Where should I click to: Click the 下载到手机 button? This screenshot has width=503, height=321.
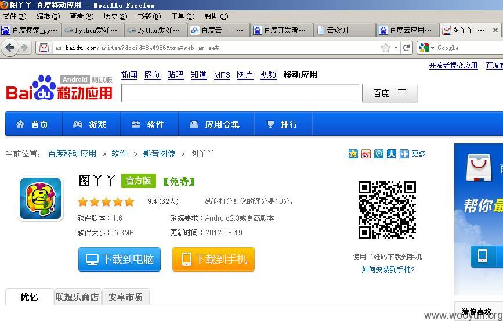[x=213, y=259]
